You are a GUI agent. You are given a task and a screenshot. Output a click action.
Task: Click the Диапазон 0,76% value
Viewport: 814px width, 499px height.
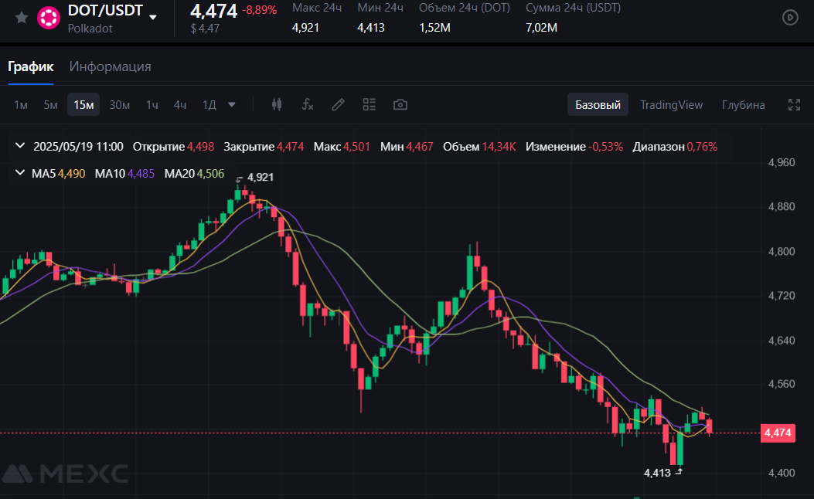point(702,147)
